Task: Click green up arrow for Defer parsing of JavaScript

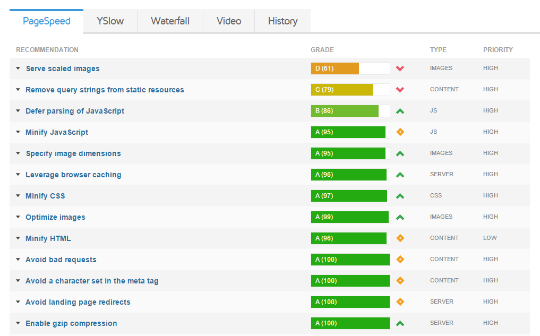Action: click(x=400, y=111)
